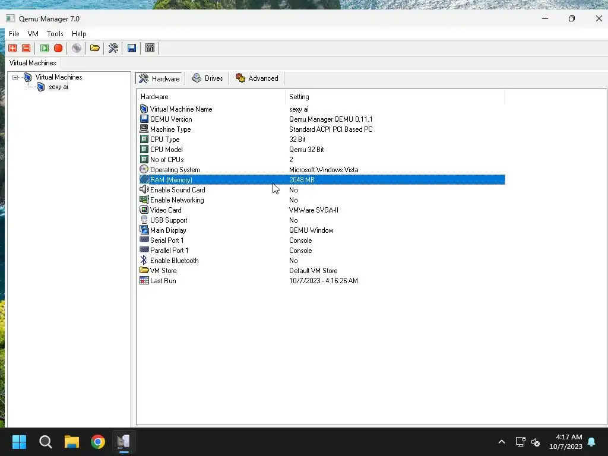Image resolution: width=608 pixels, height=456 pixels.
Task: Start the VM with green play icon
Action: point(45,48)
